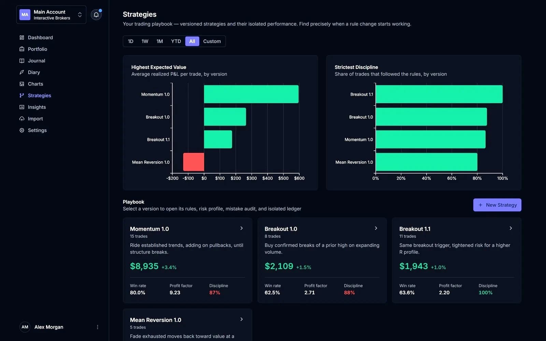Expand Mean Reversion 1.0 card chevron

[x=242, y=319]
